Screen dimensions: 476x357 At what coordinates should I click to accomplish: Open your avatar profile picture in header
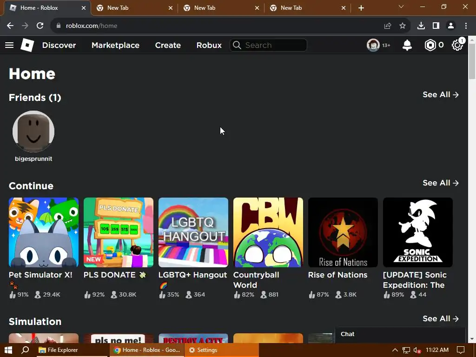(373, 45)
